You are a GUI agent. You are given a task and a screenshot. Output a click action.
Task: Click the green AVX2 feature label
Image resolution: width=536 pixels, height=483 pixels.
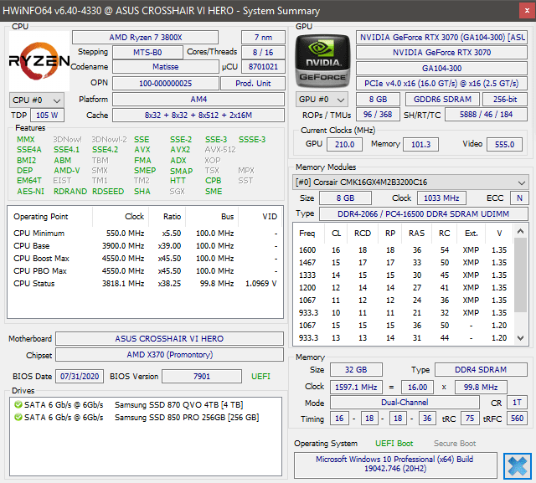pyautogui.click(x=180, y=150)
